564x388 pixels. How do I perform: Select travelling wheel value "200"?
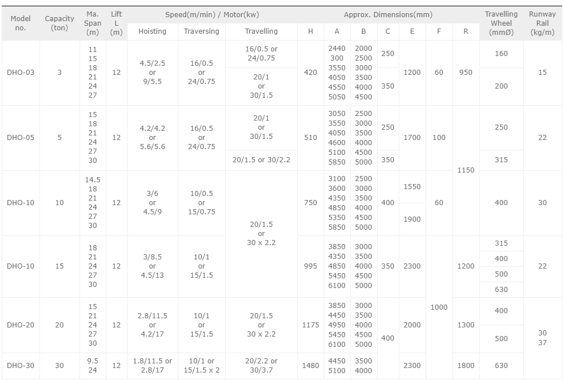[x=501, y=86]
